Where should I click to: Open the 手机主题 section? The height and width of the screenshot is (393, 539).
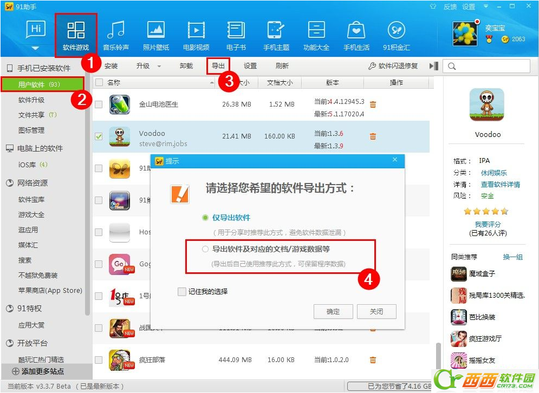click(x=276, y=35)
